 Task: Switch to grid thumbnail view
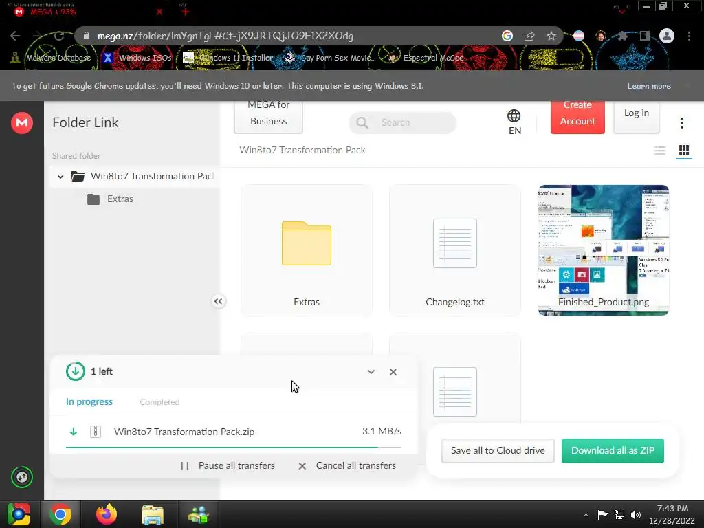[x=684, y=151]
